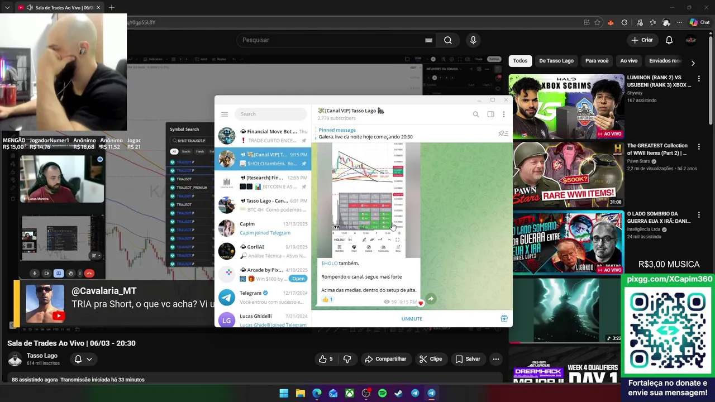
Task: Open options for O LADO SOMBRIO video
Action: 698,215
